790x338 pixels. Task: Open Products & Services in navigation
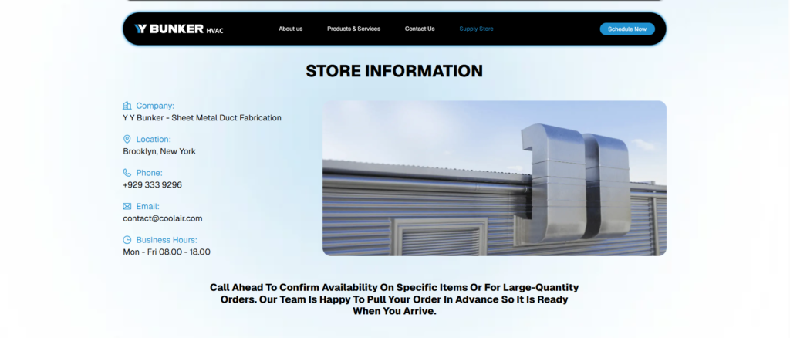(x=353, y=29)
